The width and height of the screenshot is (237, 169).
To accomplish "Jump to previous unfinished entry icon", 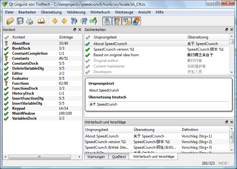I will (x=74, y=21).
